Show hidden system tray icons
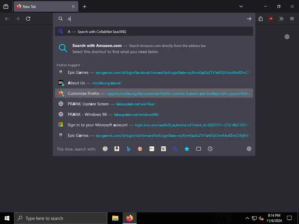 pos(247,218)
